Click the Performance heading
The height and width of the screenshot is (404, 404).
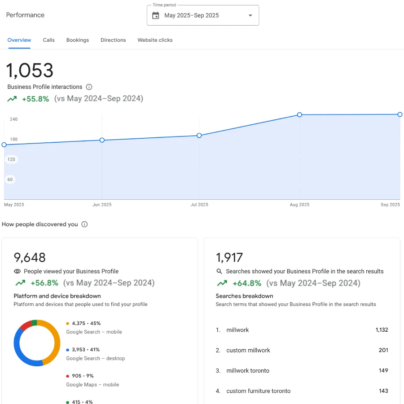[x=25, y=15]
